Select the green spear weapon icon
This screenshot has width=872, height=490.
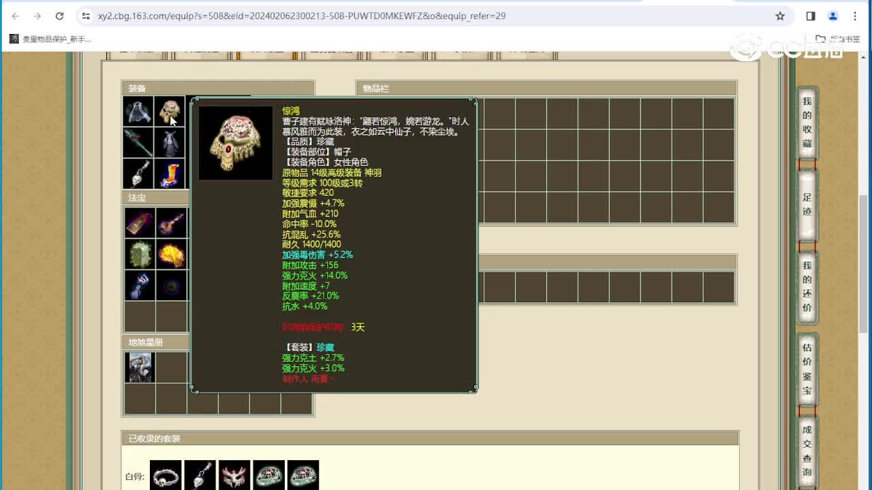coord(138,142)
